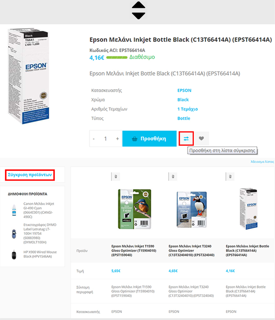This screenshot has width=275, height=320.
Task: Decrease quantity with minus button
Action: [x=94, y=138]
